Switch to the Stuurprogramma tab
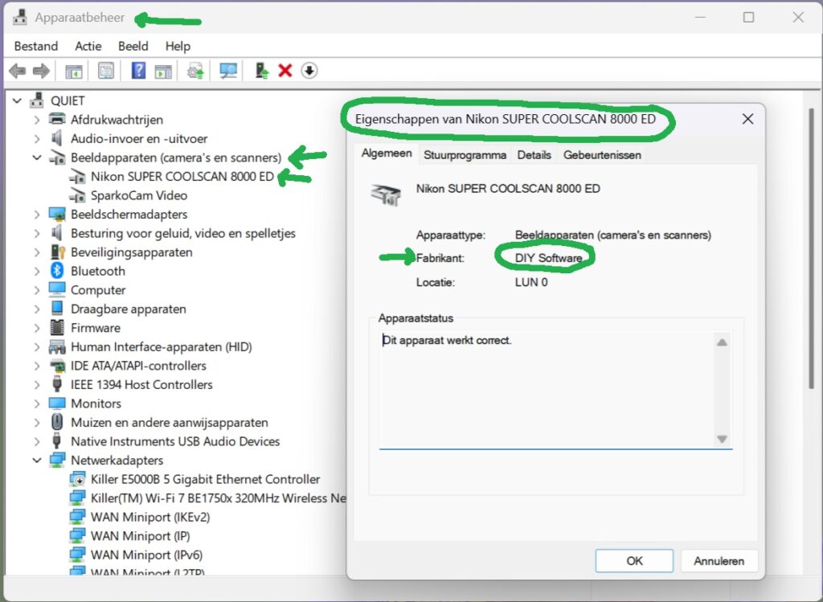 tap(465, 154)
